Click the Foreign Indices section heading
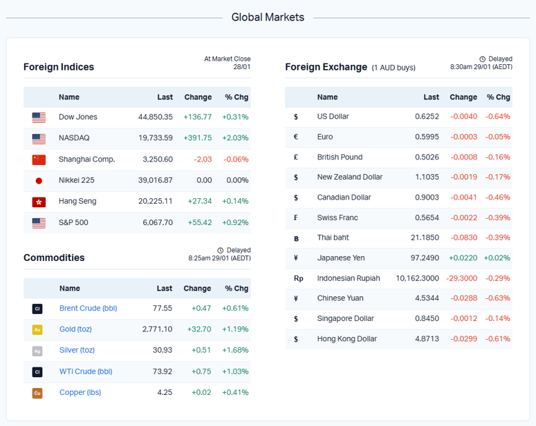The image size is (536, 426). coord(59,67)
